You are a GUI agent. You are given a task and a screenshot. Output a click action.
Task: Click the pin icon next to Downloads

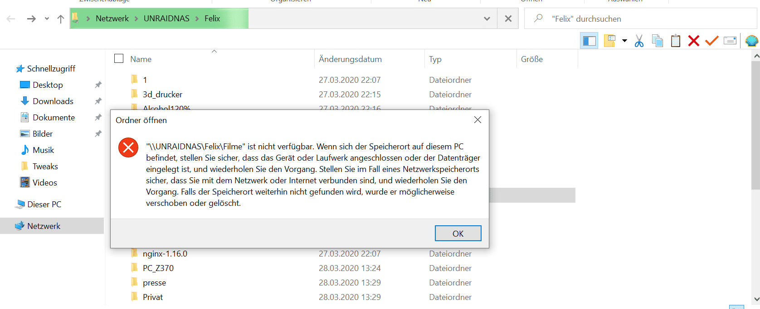coord(98,101)
